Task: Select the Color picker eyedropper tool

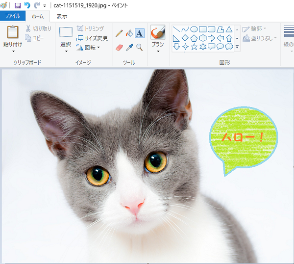Action: [129, 47]
